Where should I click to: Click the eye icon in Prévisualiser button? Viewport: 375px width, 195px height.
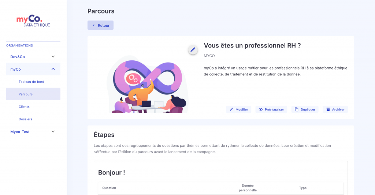pyautogui.click(x=261, y=109)
